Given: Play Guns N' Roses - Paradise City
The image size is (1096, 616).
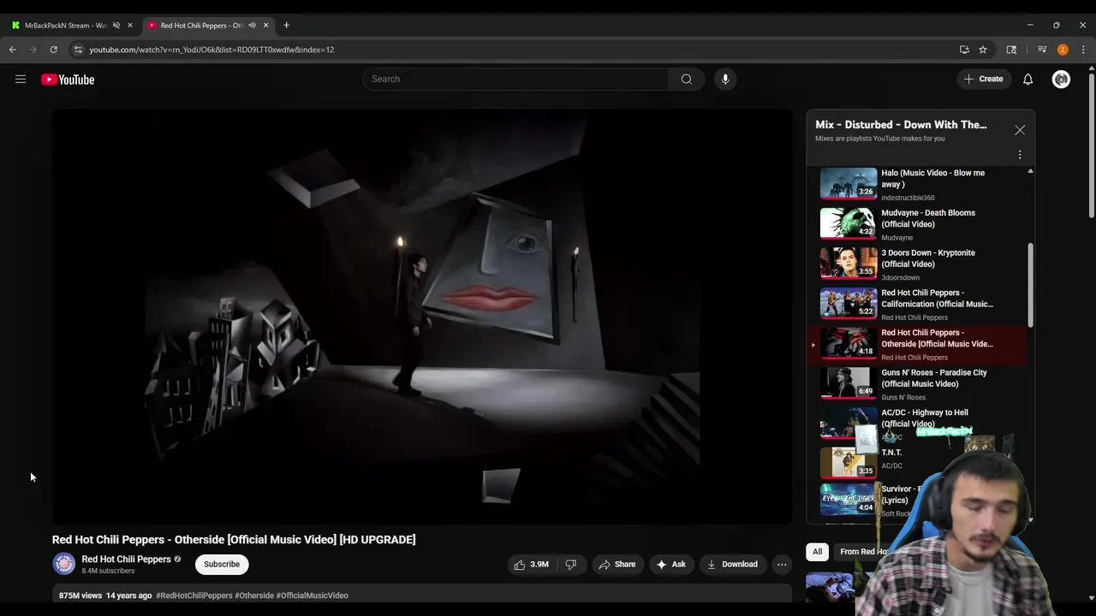Looking at the screenshot, I should tap(916, 384).
